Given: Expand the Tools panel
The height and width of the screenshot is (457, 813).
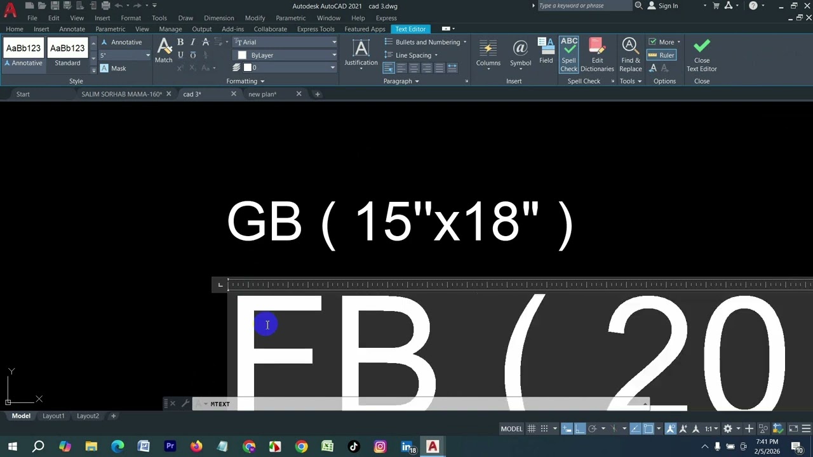Looking at the screenshot, I should 631,81.
